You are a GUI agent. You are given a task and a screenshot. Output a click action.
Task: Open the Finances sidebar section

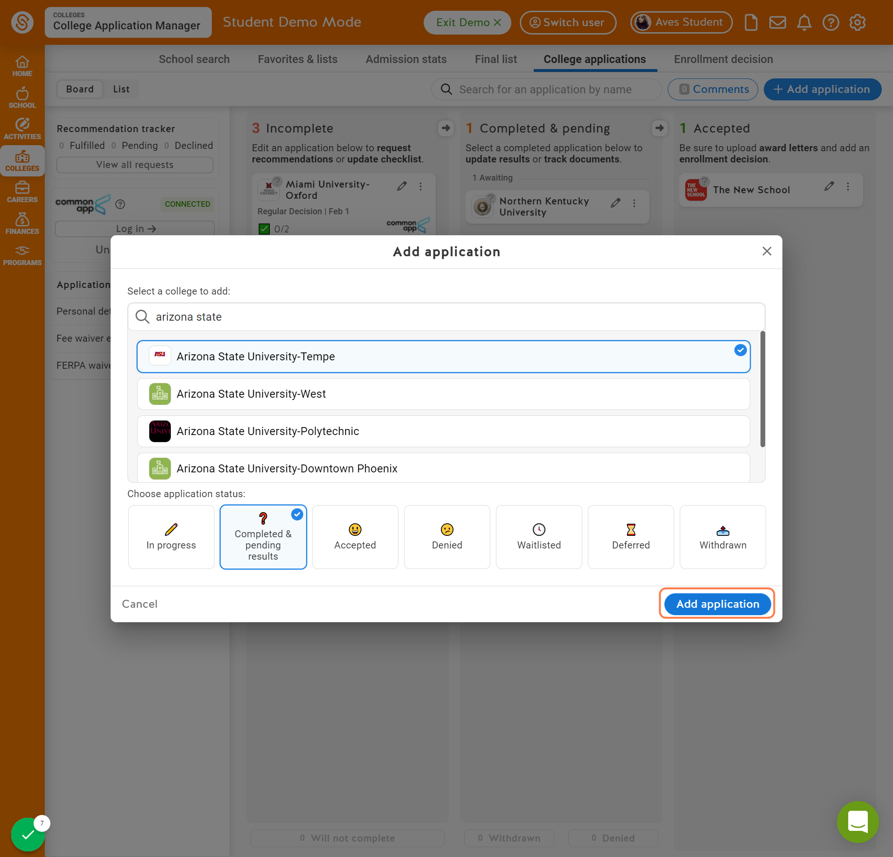pos(22,224)
